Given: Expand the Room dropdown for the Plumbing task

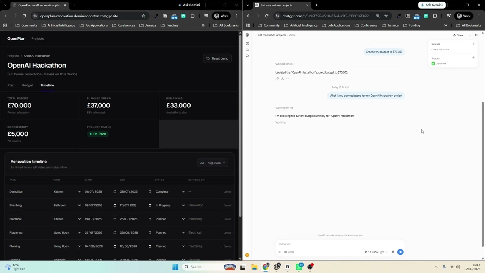Looking at the screenshot, I should [67, 205].
